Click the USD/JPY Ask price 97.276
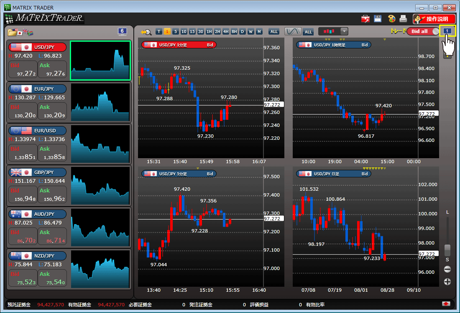This screenshot has width=460, height=313. (x=52, y=69)
